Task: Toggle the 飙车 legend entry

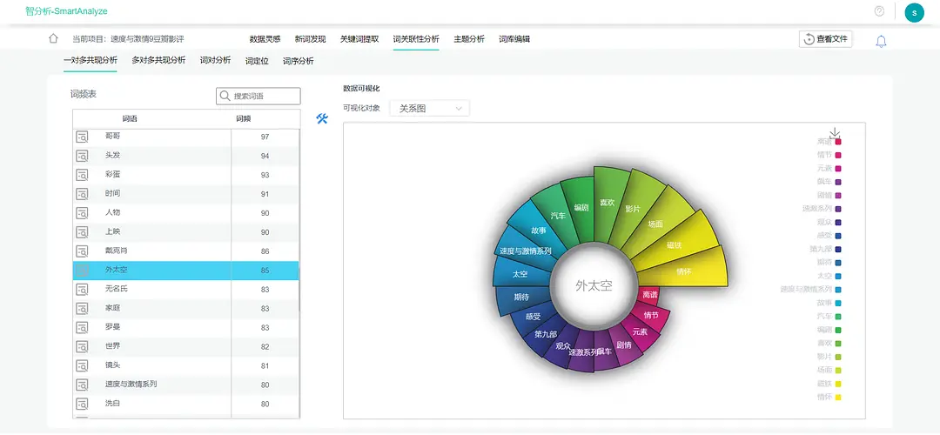Action: pyautogui.click(x=829, y=182)
